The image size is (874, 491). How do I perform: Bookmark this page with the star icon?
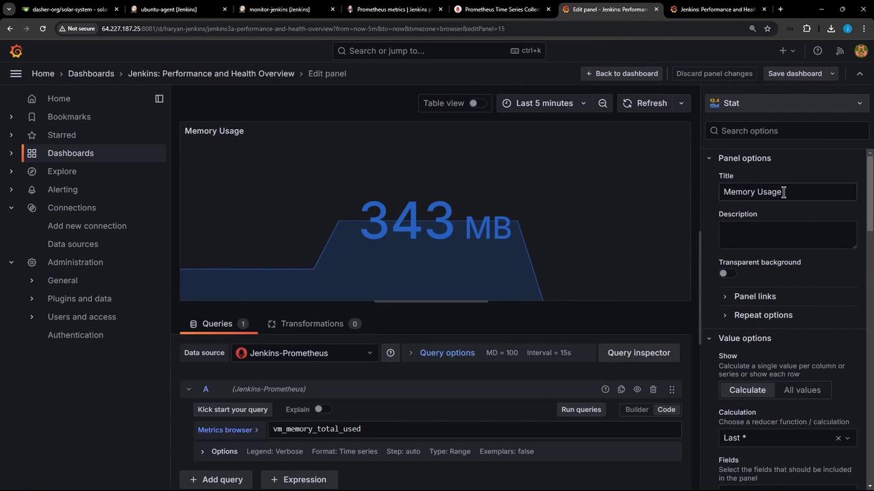(x=767, y=29)
